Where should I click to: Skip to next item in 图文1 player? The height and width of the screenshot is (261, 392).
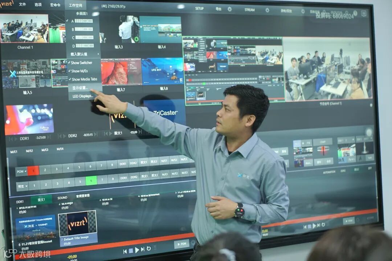tap(143, 249)
